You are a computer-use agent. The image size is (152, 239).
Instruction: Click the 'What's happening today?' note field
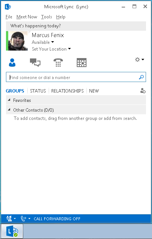click(76, 26)
